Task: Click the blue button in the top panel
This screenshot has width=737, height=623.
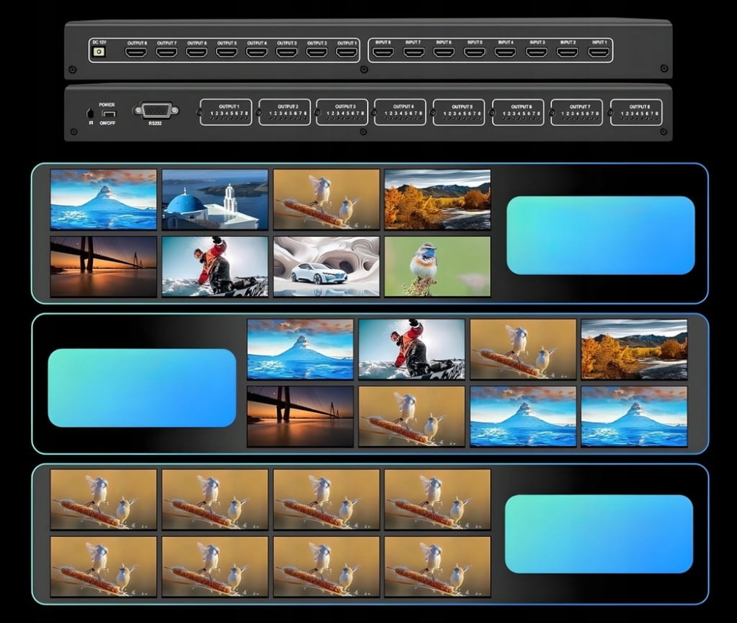Action: click(601, 235)
